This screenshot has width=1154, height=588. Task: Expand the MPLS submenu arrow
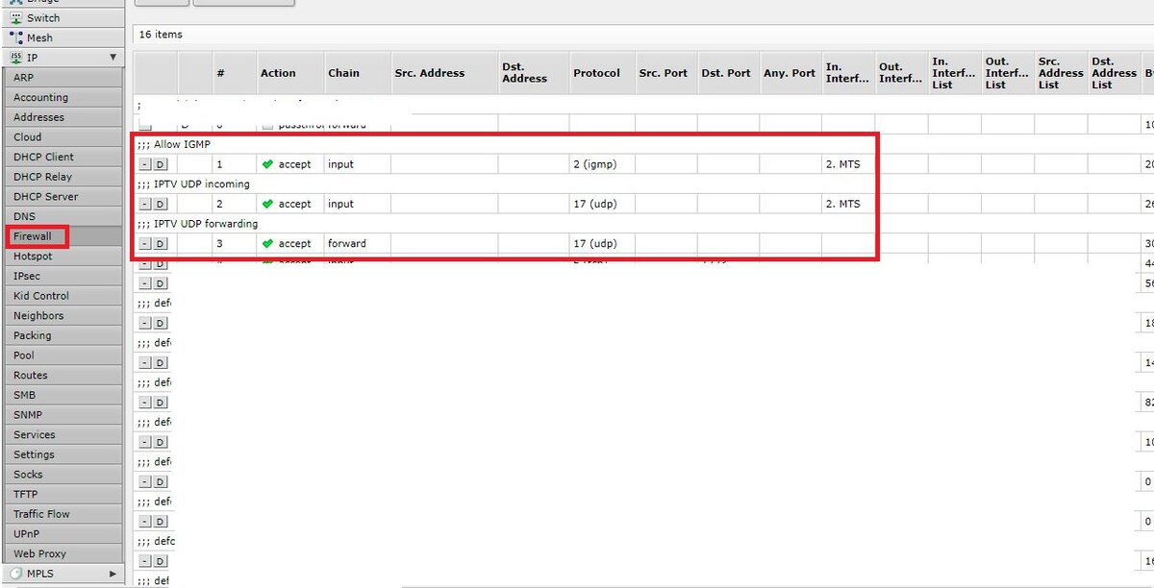pos(113,574)
